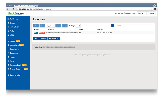Screen dimensions: 163x98
Task: Close the StackEngine Controller tab
Action: pyautogui.click(x=33, y=6)
